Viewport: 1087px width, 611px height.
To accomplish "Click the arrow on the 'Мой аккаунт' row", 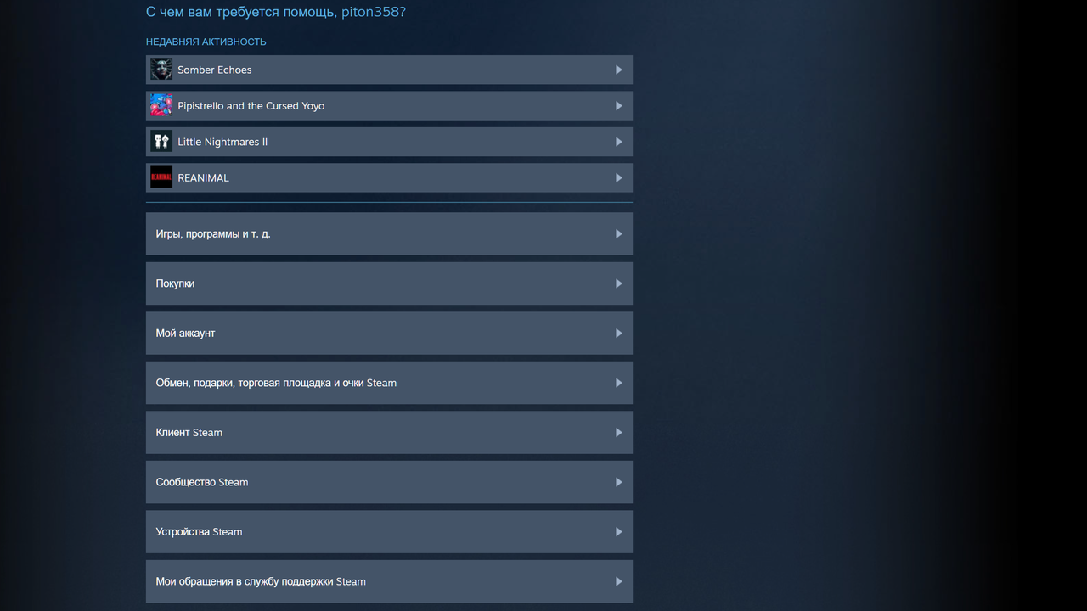I will click(x=619, y=333).
